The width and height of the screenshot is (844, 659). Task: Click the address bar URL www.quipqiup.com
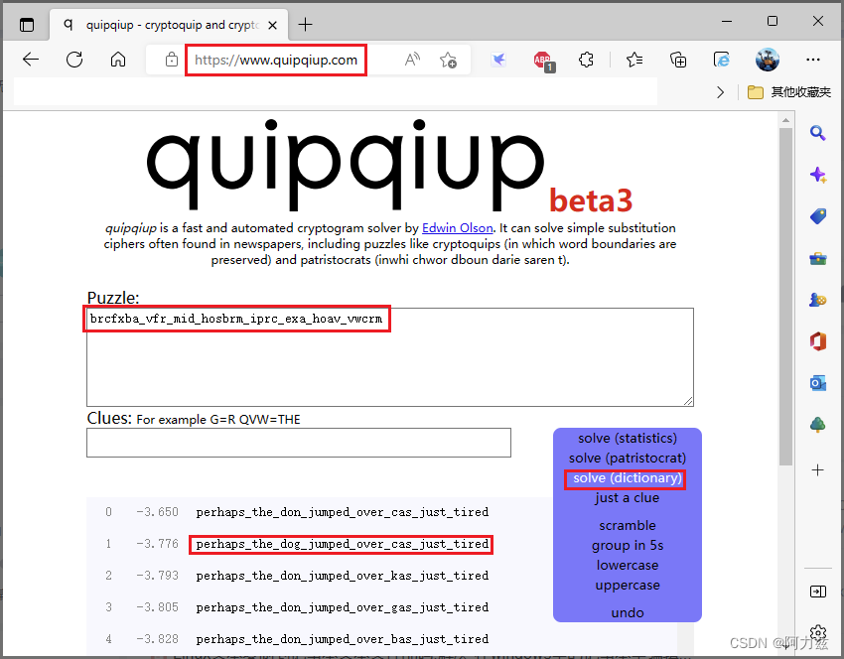tap(276, 61)
